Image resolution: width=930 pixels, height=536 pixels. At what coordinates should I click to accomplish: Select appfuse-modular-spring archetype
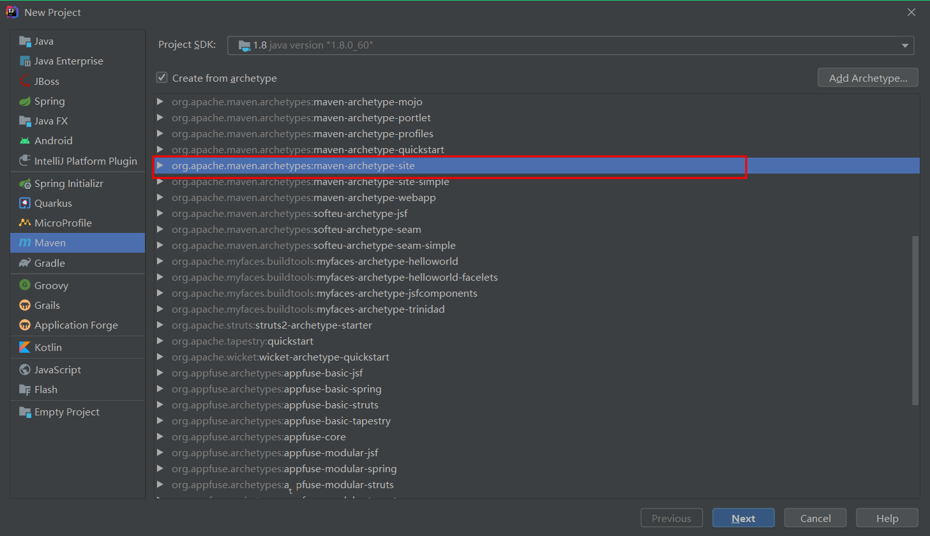tap(537, 468)
